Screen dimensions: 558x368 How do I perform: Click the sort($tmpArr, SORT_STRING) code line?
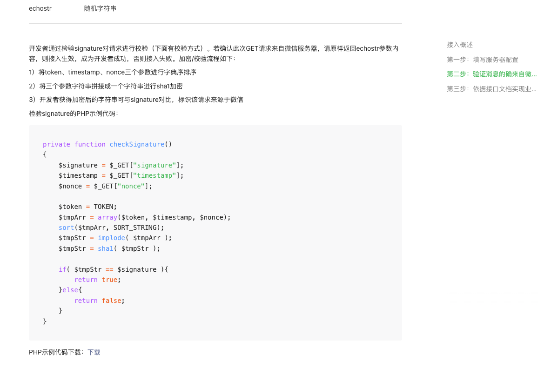(111, 227)
